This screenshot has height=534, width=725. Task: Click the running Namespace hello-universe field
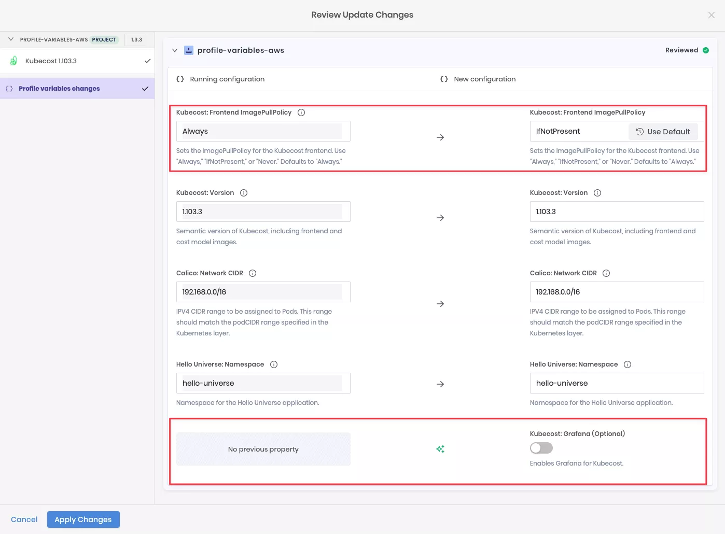pyautogui.click(x=263, y=383)
